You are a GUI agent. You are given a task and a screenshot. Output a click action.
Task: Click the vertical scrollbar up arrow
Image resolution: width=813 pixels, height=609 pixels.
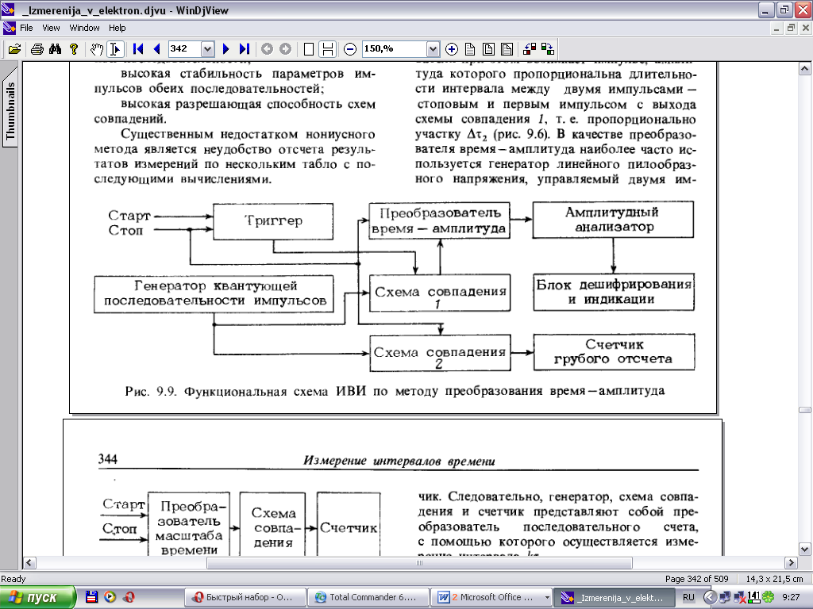[805, 68]
